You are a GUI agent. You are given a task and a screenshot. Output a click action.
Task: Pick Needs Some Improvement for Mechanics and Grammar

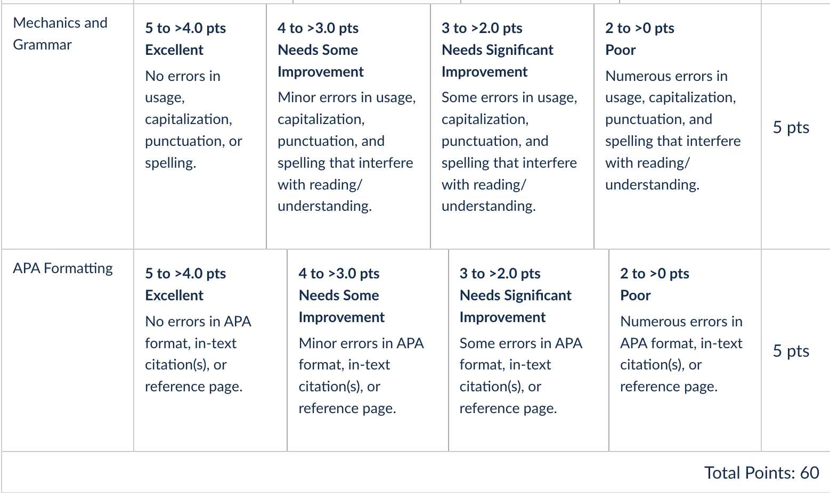pos(348,127)
